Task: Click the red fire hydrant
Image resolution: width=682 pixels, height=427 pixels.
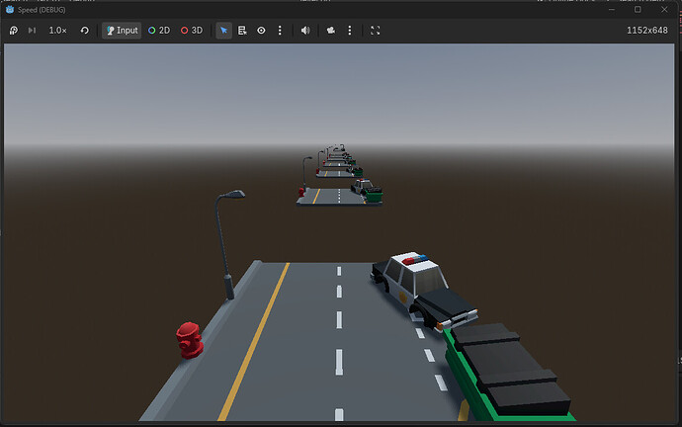Action: pyautogui.click(x=189, y=339)
